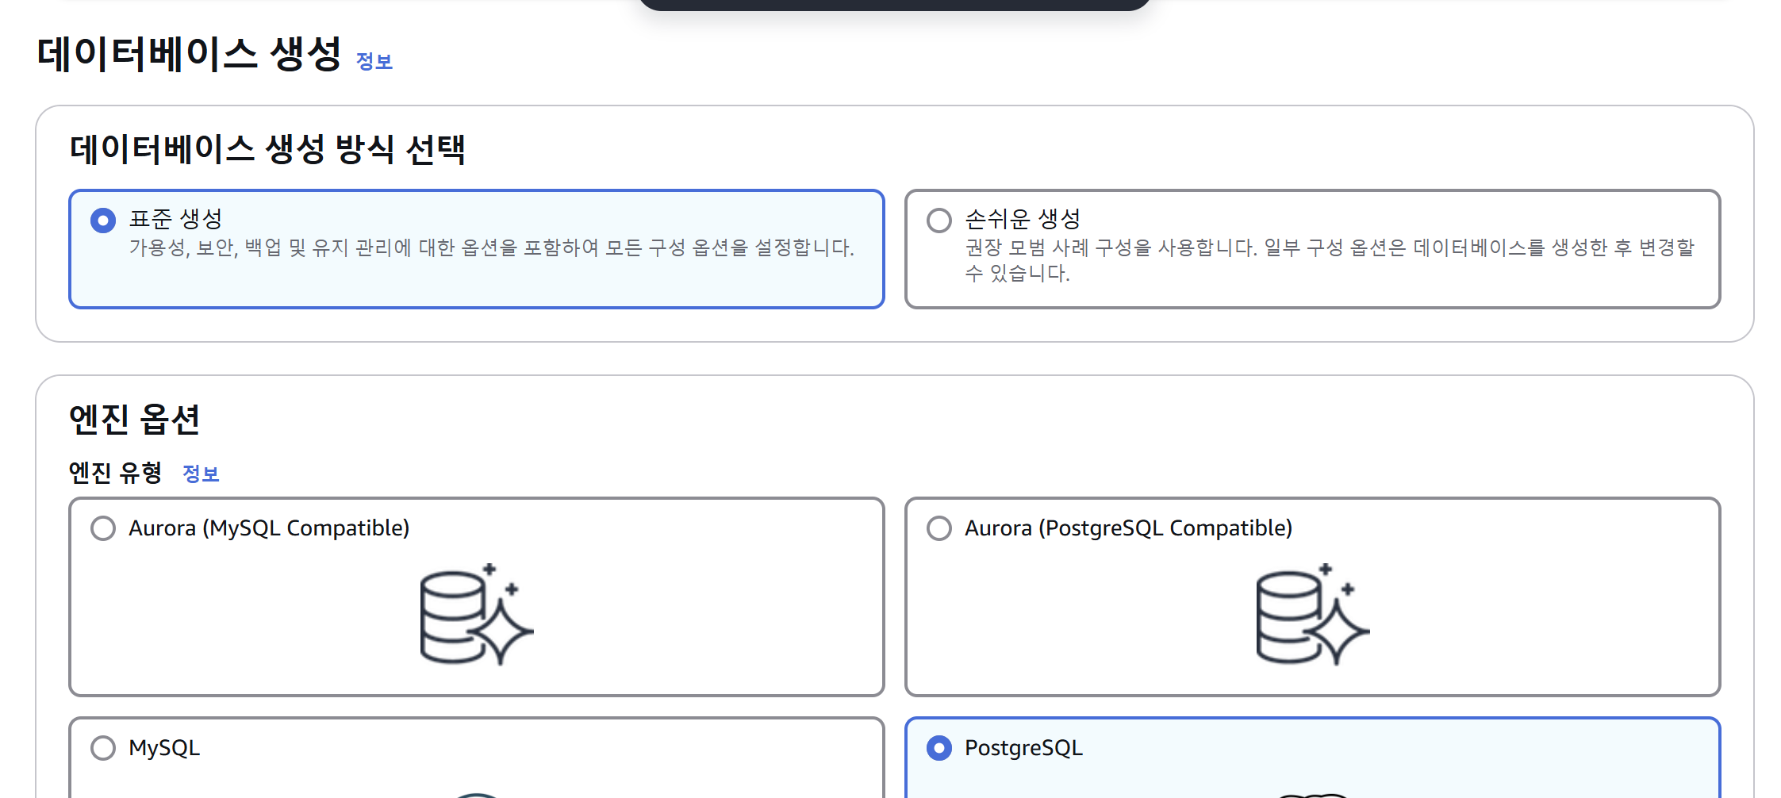This screenshot has height=798, width=1781.
Task: Select the PostgreSQL engine radio button
Action: pos(939,748)
